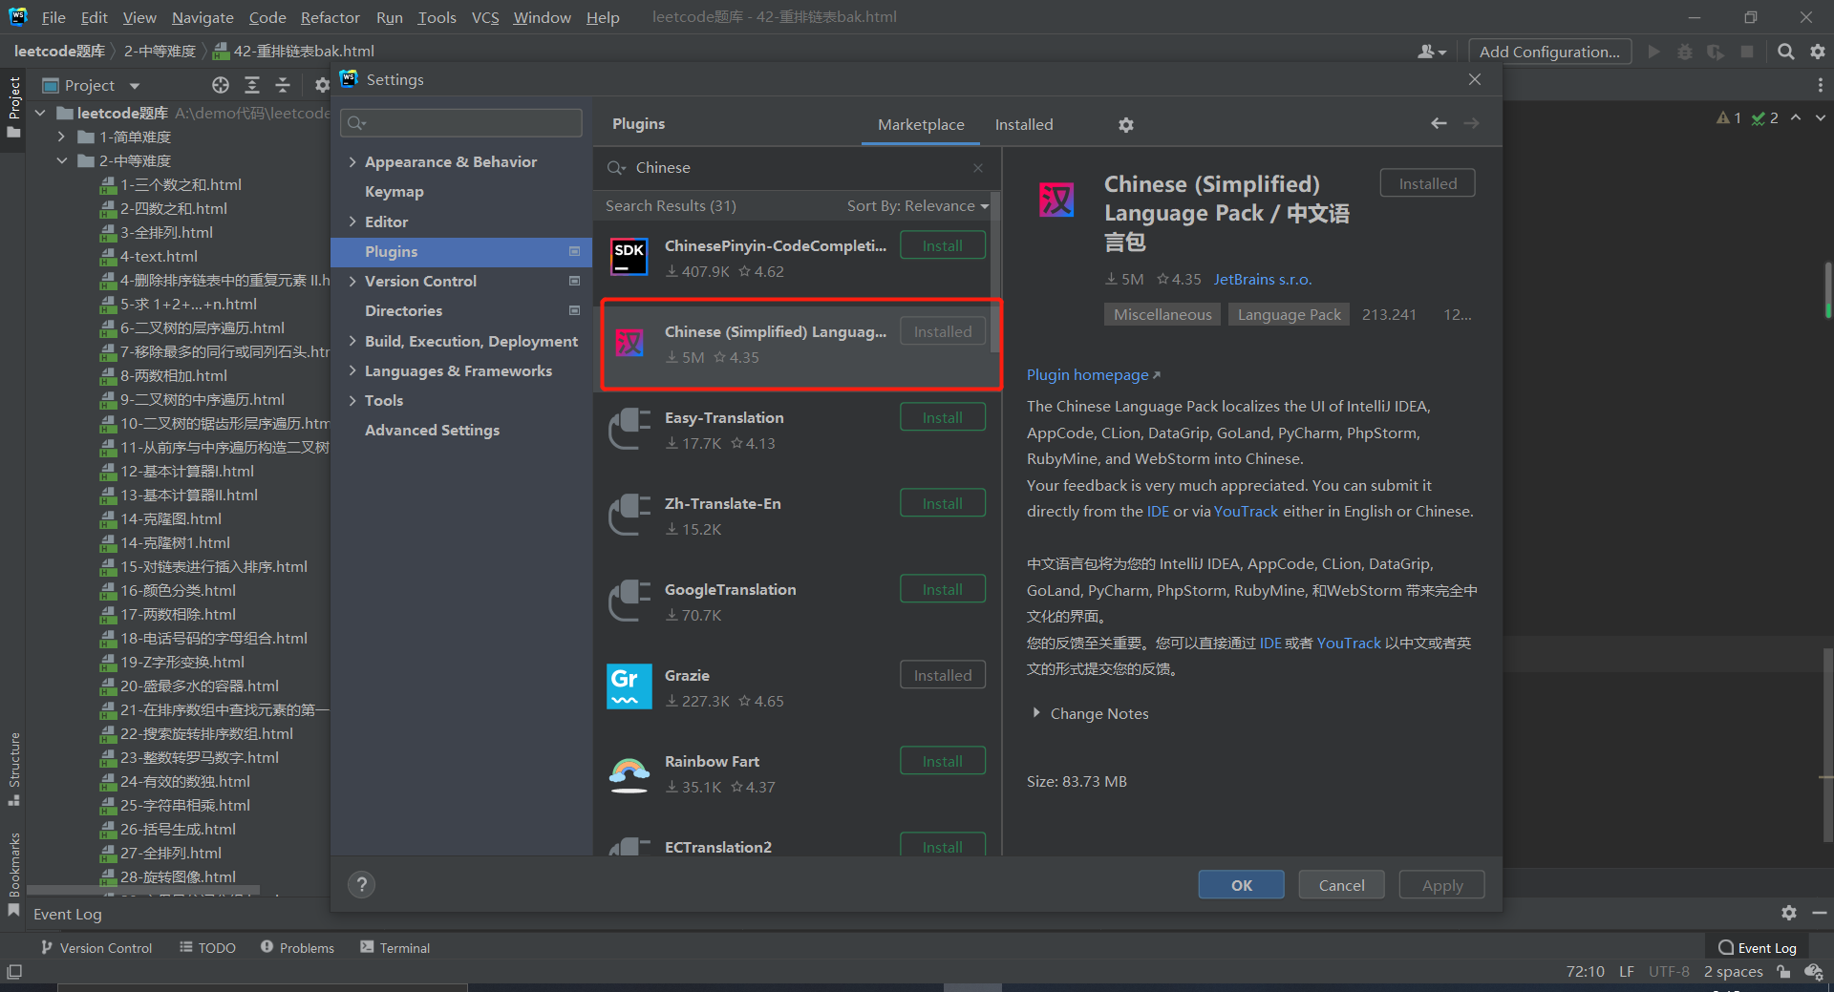Expand Change Notes section
Viewport: 1834px width, 992px height.
(x=1036, y=713)
